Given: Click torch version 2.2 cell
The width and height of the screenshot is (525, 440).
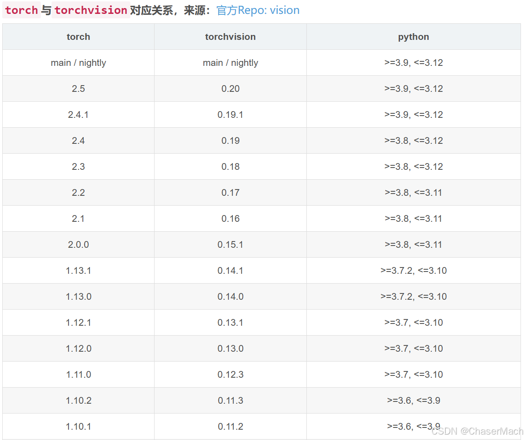Looking at the screenshot, I should tap(78, 193).
